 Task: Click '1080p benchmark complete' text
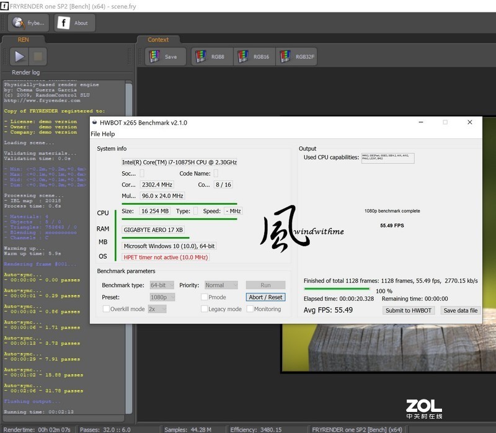tap(392, 211)
